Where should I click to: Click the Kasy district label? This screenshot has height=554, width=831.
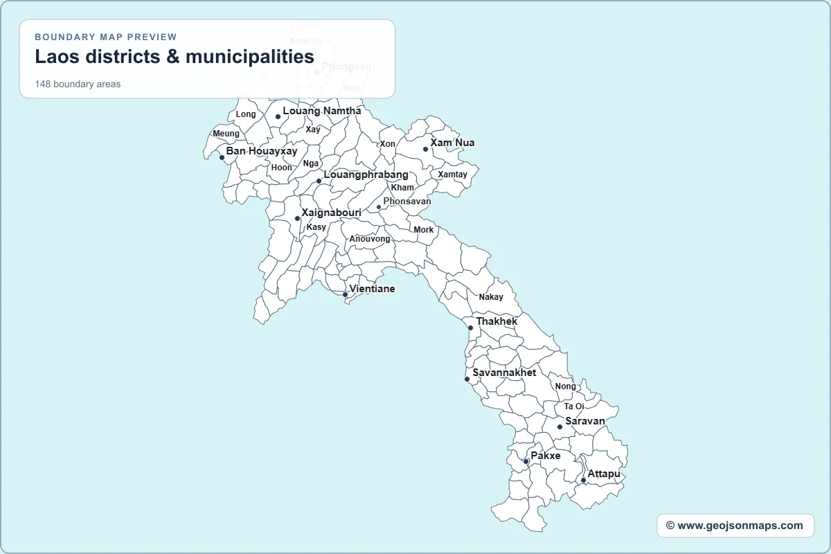[x=316, y=227]
